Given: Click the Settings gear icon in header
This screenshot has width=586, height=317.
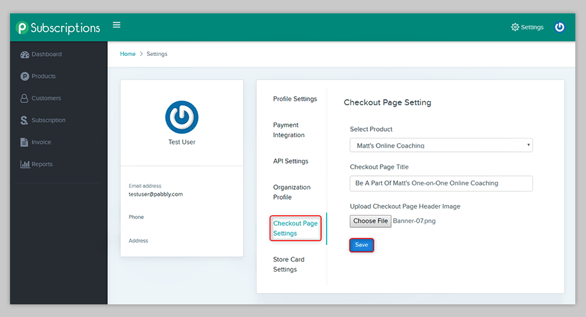Looking at the screenshot, I should (x=515, y=27).
